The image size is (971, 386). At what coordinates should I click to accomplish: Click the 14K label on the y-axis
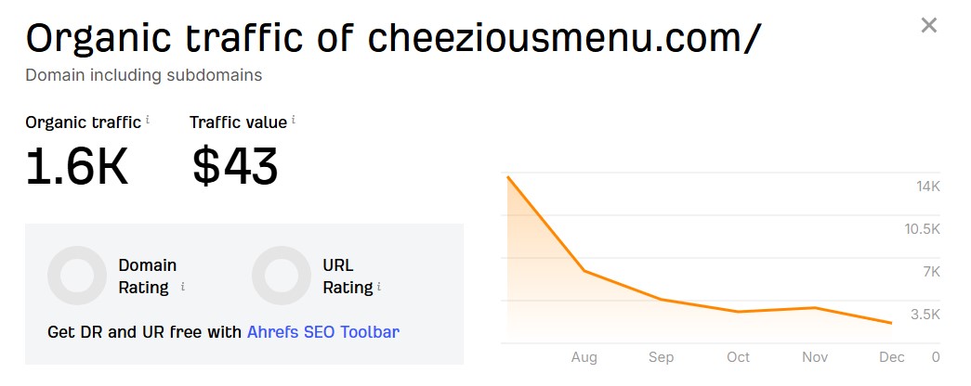tap(928, 187)
